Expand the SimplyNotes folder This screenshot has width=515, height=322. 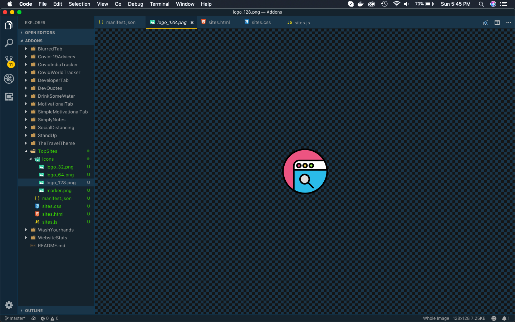(x=56, y=120)
